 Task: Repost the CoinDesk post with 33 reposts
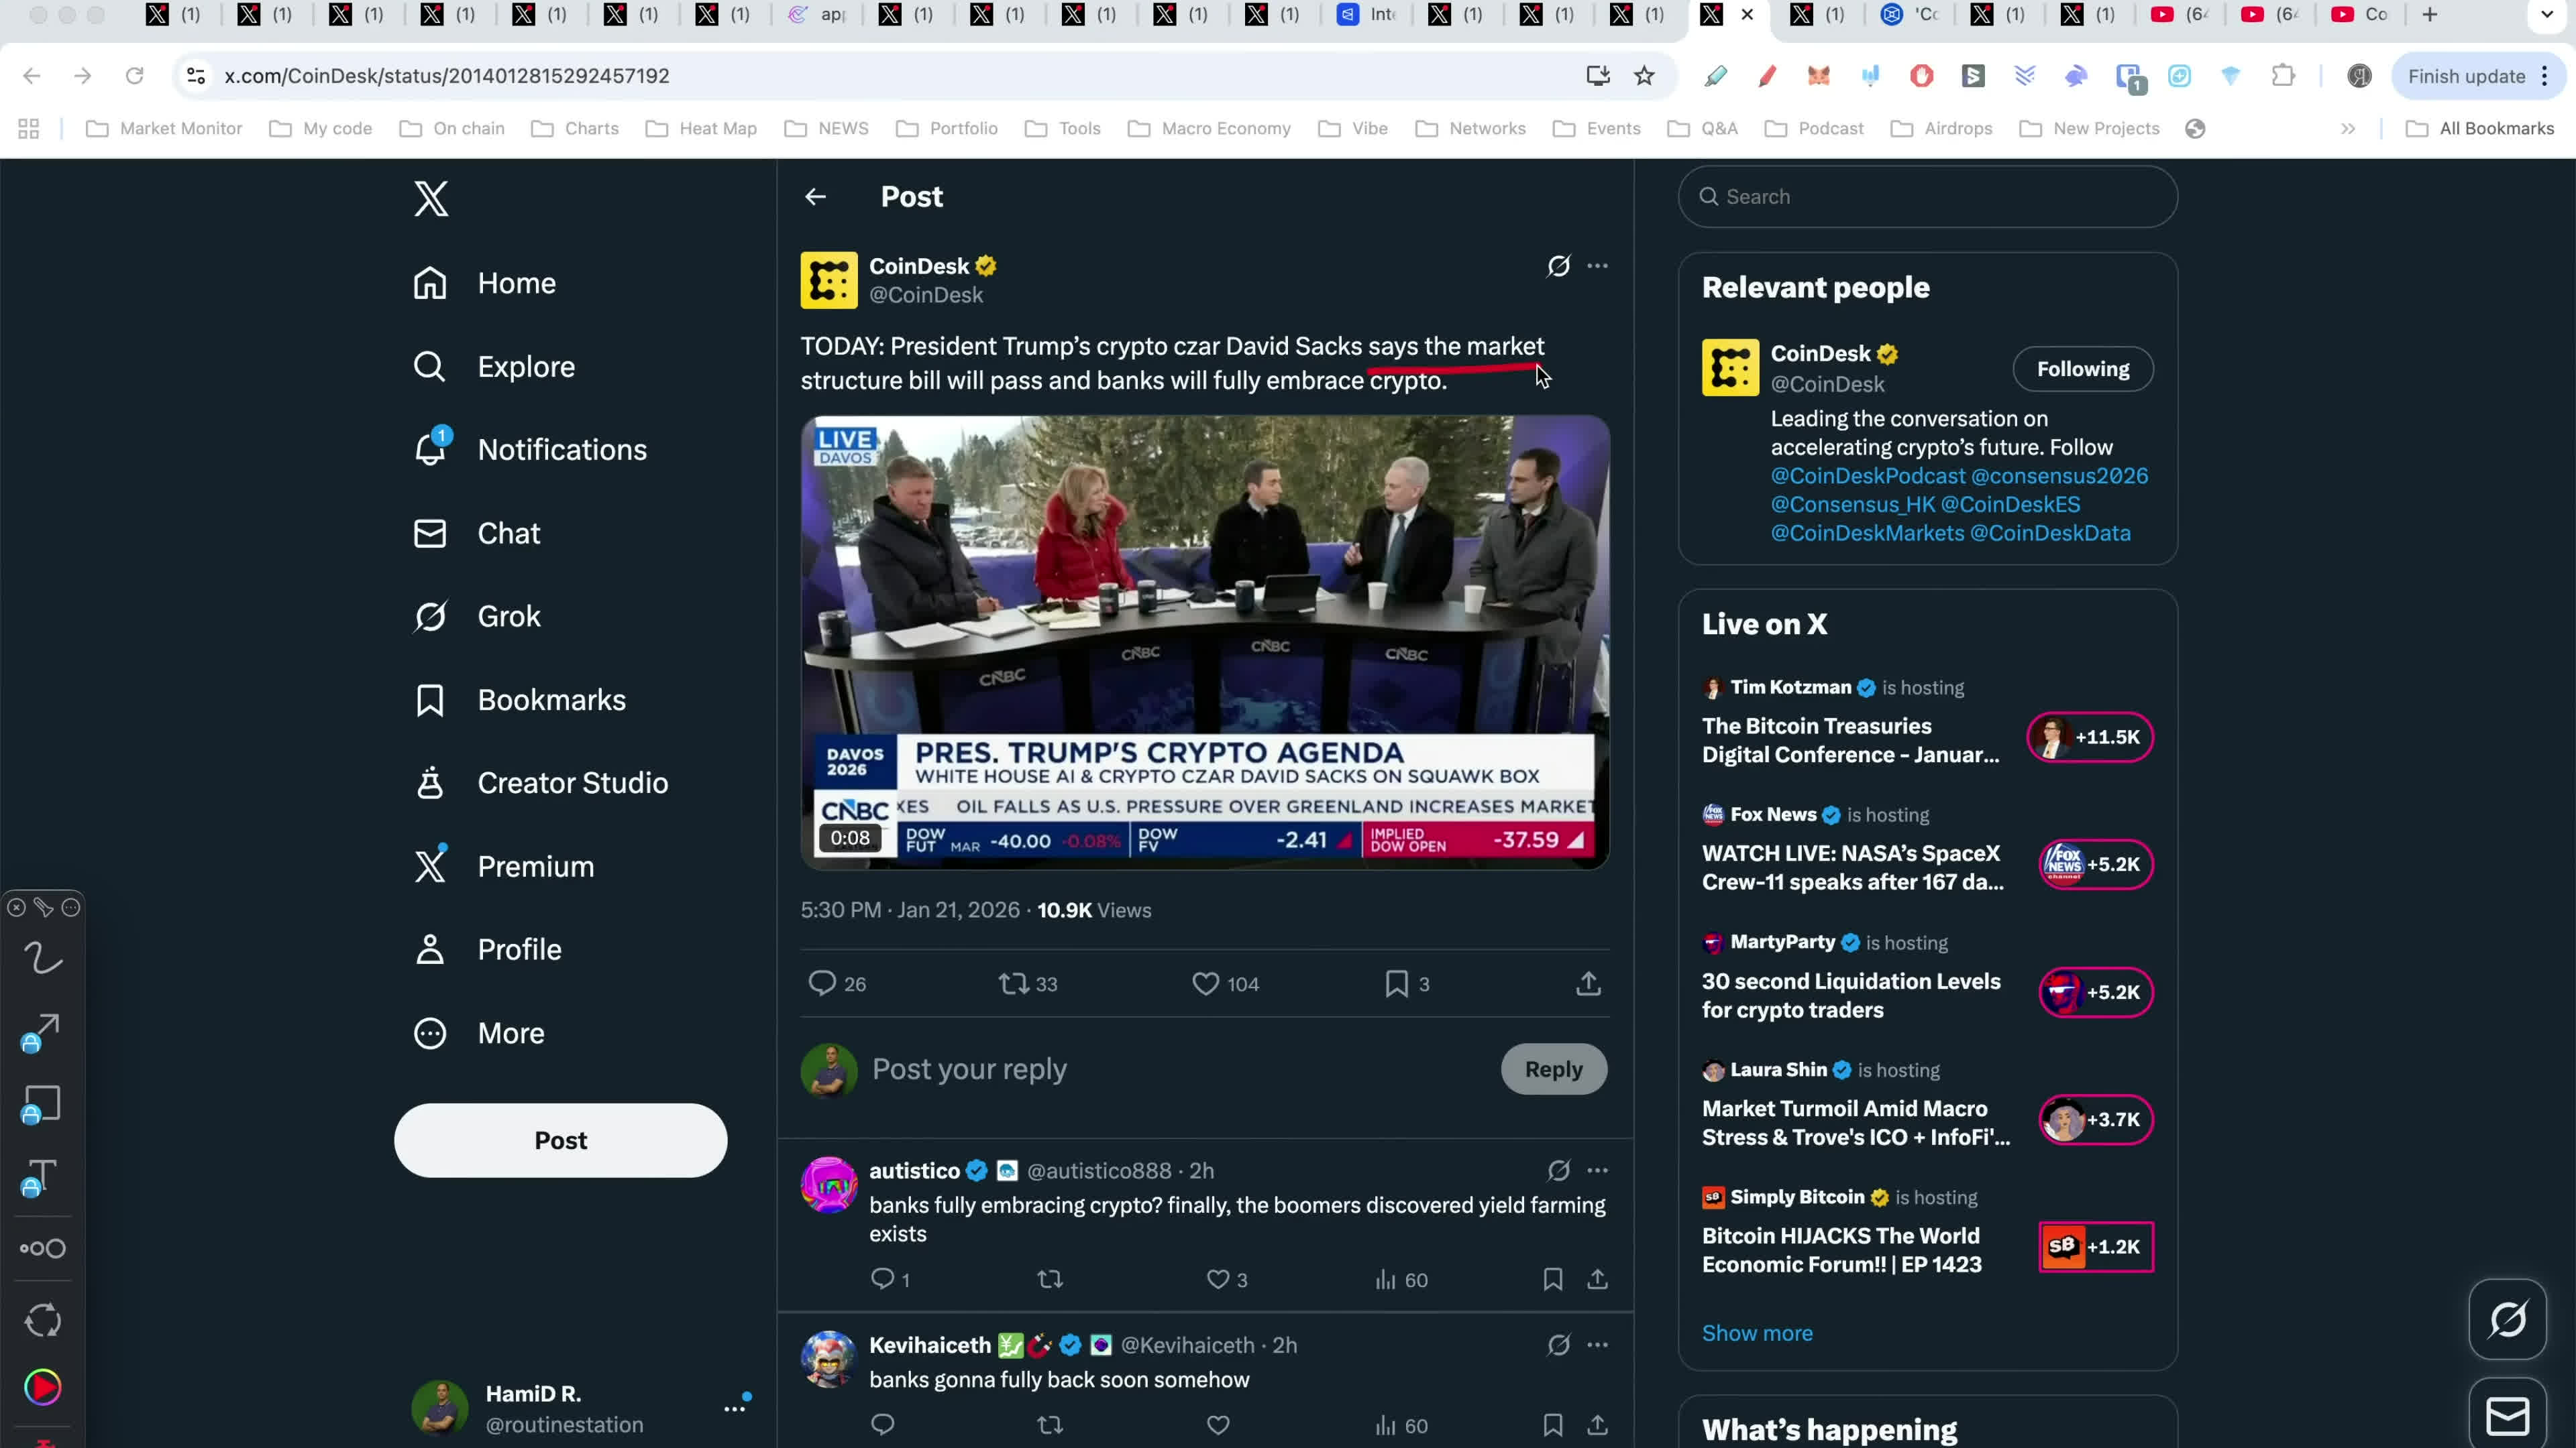click(x=1027, y=984)
